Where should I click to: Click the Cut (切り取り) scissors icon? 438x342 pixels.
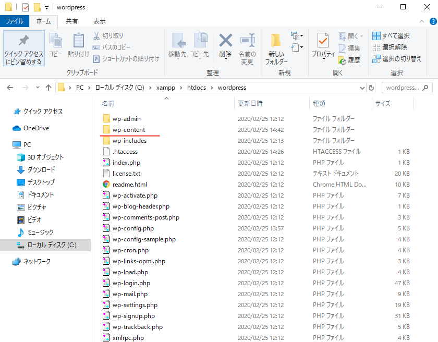[96, 36]
